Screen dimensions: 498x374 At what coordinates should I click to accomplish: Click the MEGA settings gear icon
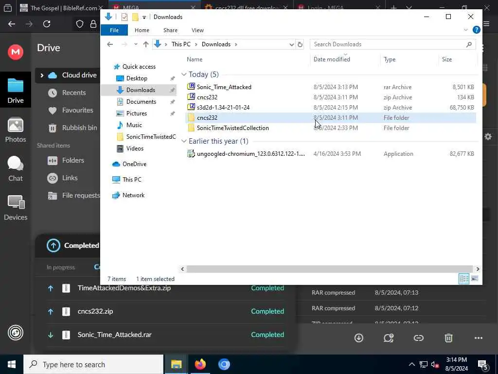coord(488,137)
